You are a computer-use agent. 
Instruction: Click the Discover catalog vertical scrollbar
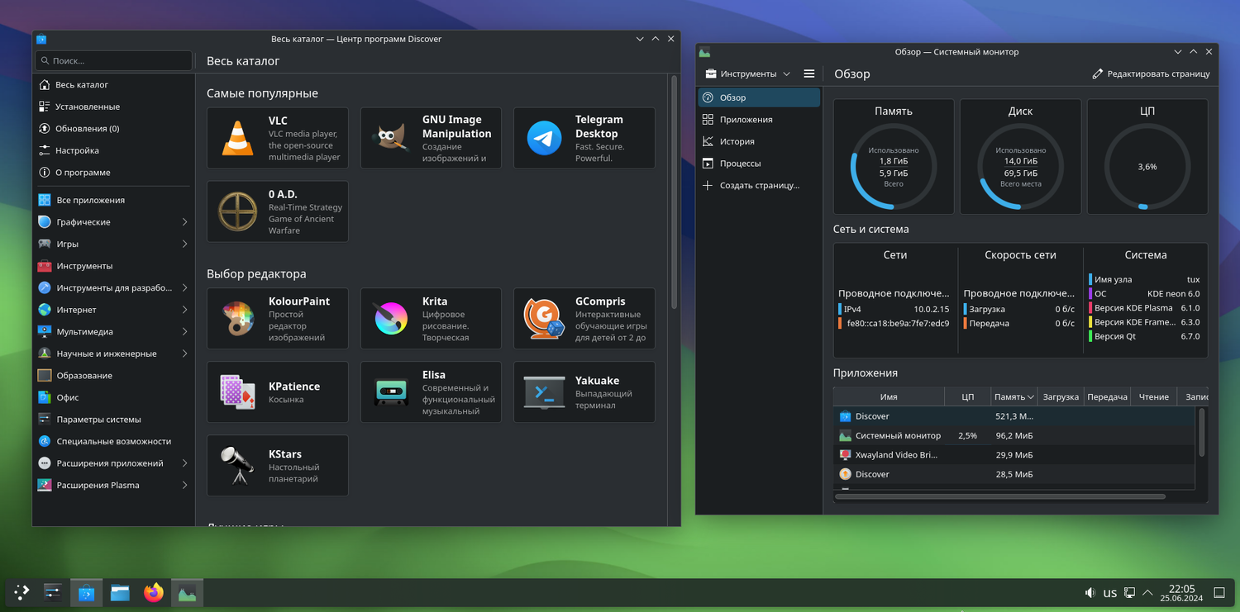pyautogui.click(x=674, y=192)
